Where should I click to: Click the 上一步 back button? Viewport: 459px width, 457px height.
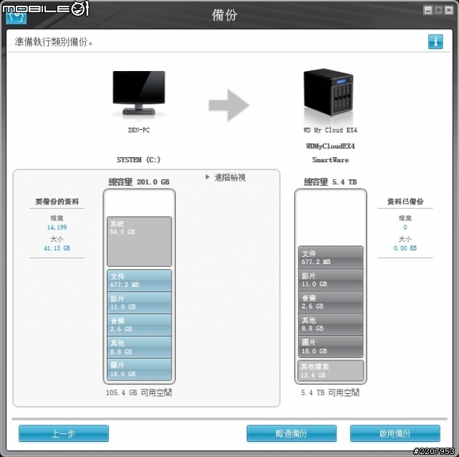[x=64, y=433]
